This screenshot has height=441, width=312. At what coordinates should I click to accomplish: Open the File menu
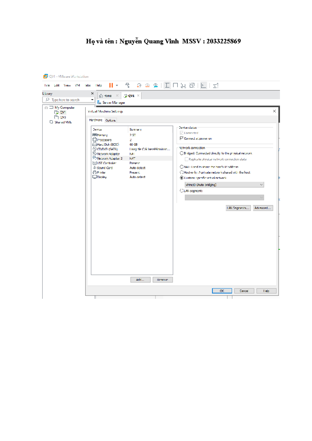coord(47,85)
